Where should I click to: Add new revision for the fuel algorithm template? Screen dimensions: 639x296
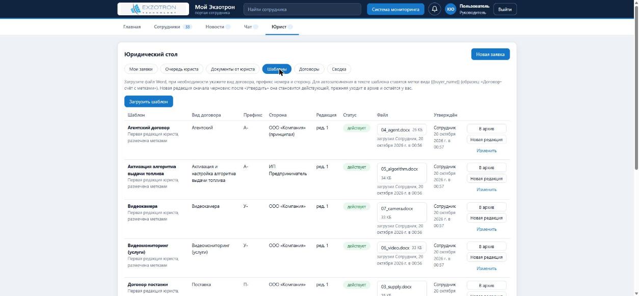(487, 179)
